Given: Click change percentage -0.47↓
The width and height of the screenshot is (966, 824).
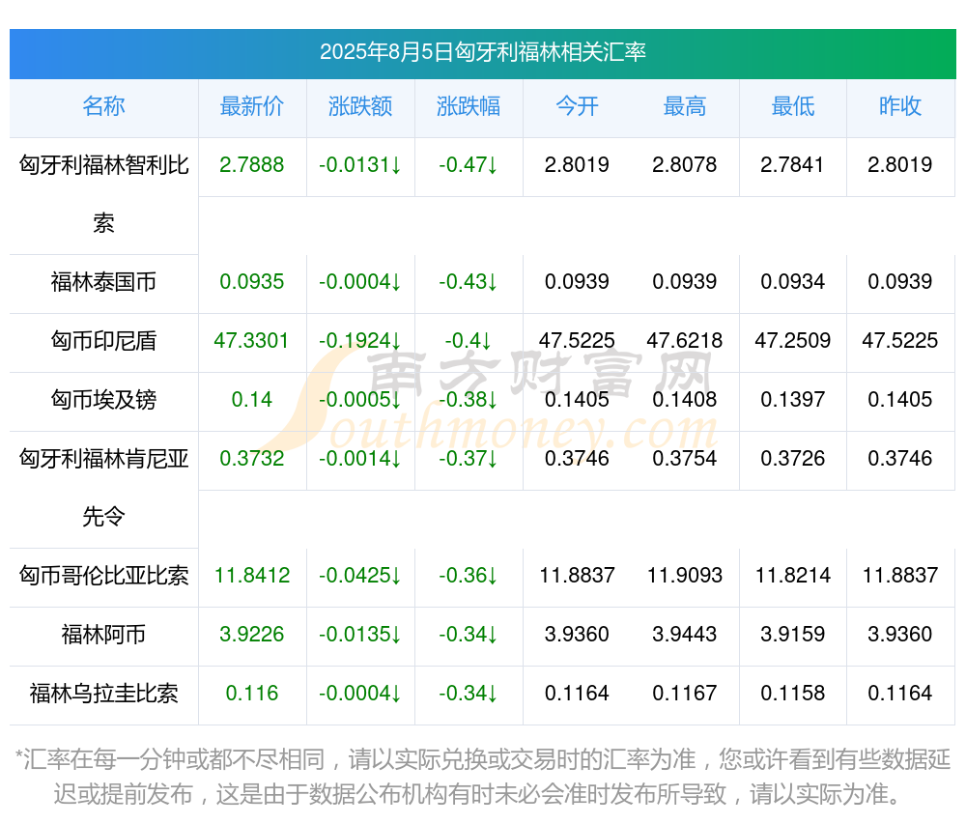Looking at the screenshot, I should (469, 165).
